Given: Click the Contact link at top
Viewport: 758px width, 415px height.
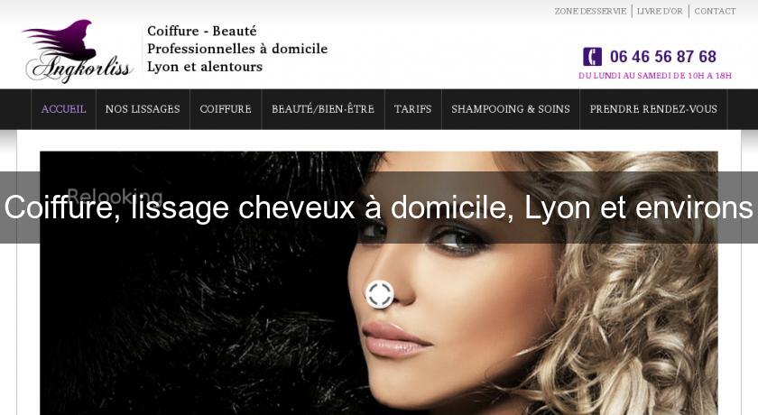Looking at the screenshot, I should pyautogui.click(x=715, y=11).
